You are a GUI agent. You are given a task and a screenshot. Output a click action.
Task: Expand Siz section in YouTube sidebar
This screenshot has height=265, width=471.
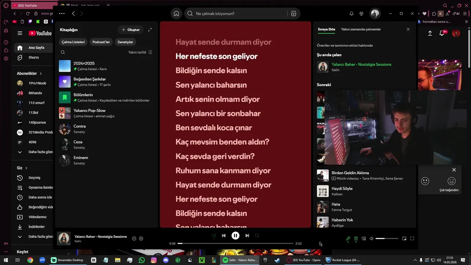22,168
